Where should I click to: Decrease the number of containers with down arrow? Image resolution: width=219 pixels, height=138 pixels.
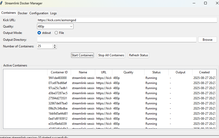coord(55,47)
